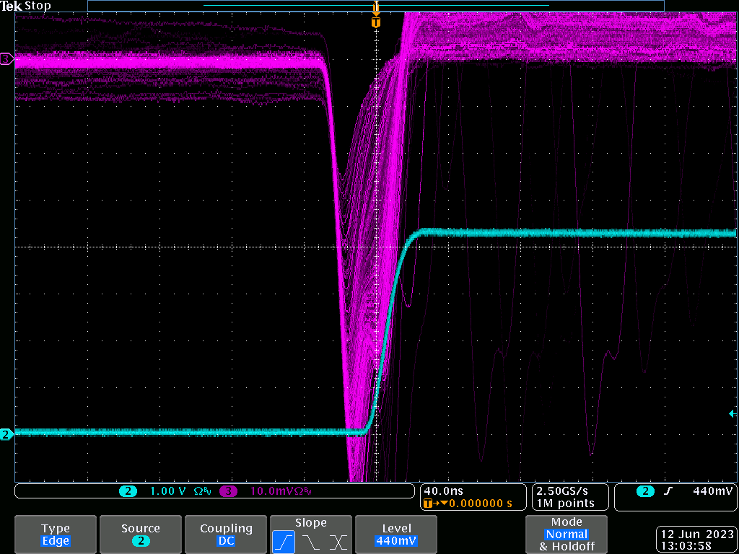Select the falling edge slope icon
Screen dimensions: 739x554
tap(310, 542)
